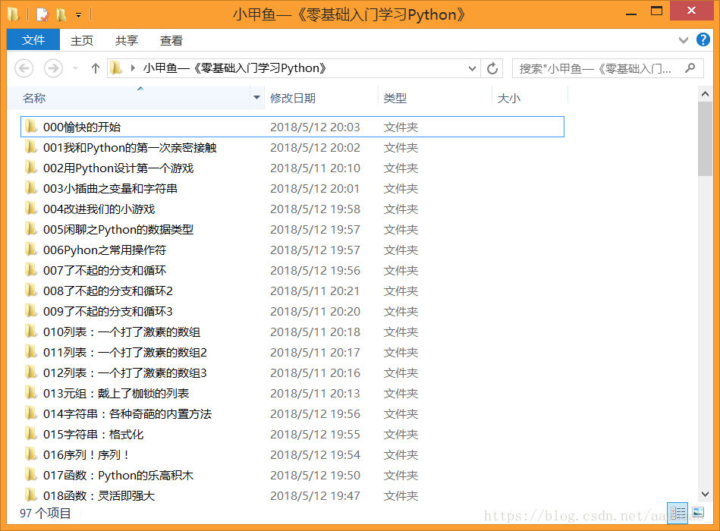
Task: Switch to details view layout icon
Action: click(x=678, y=513)
